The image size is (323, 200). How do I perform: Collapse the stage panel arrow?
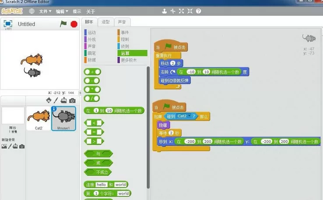tap(80, 93)
